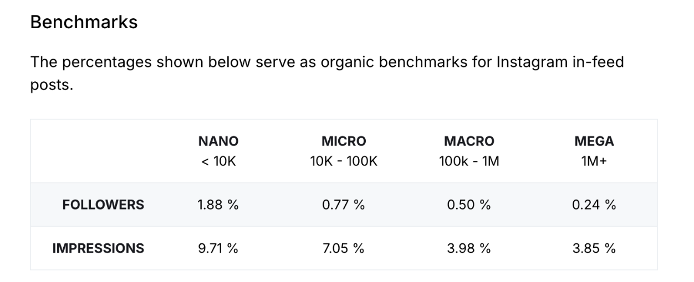Click the 3.98 % MACRO impressions cell
Screen dimensions: 694x282
(x=469, y=248)
